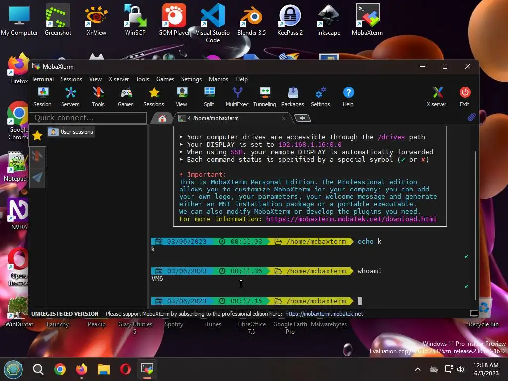Viewport: 508px width, 381px height.
Task: Open the X server menu
Action: pyautogui.click(x=119, y=79)
